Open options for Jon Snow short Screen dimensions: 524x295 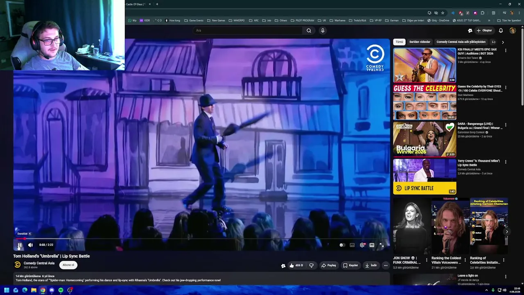[x=427, y=260]
